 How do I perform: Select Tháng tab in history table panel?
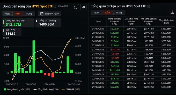[119, 13]
